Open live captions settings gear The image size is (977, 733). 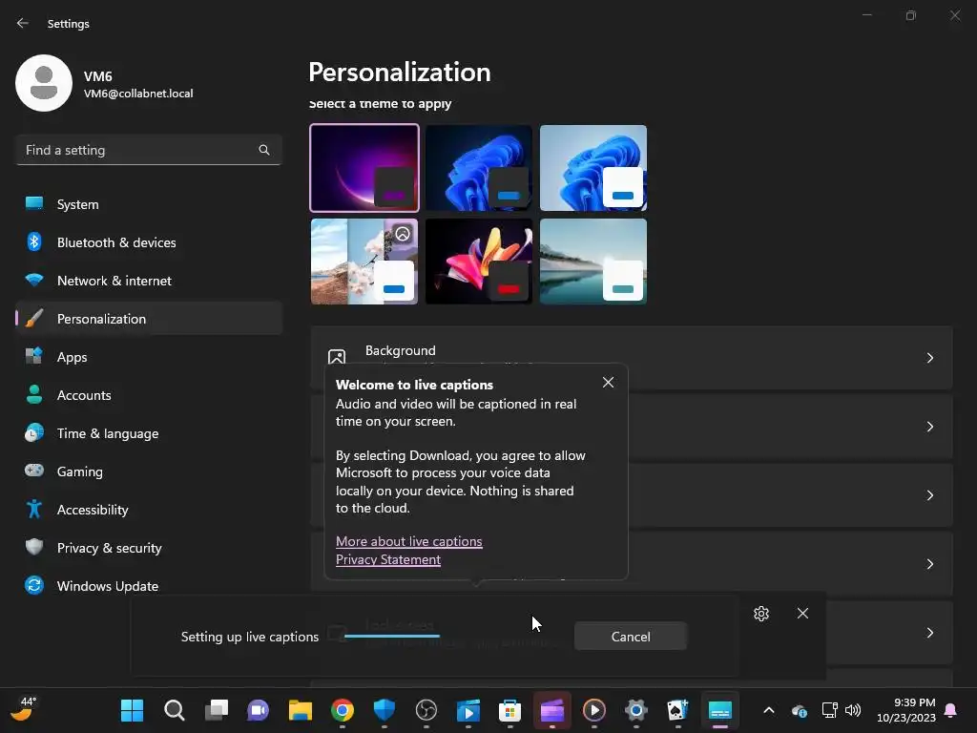click(x=760, y=614)
